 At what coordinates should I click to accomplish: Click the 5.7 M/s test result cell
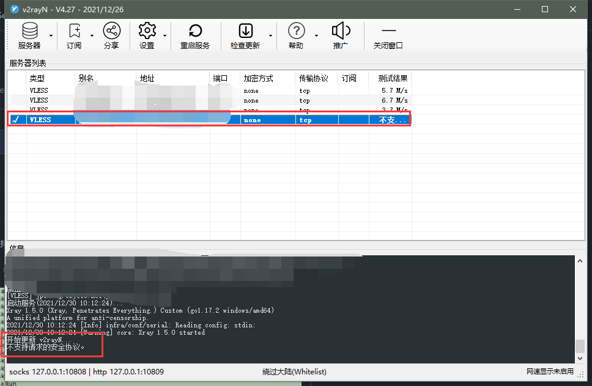click(x=394, y=90)
